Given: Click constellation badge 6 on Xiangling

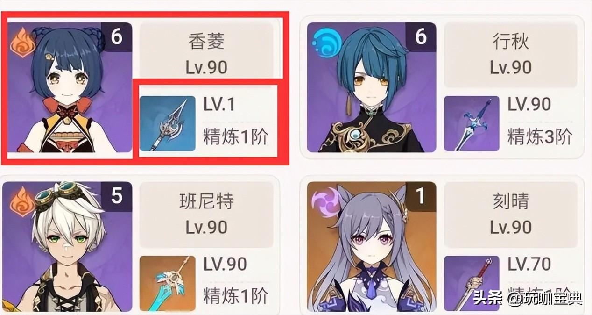Looking at the screenshot, I should [x=116, y=36].
